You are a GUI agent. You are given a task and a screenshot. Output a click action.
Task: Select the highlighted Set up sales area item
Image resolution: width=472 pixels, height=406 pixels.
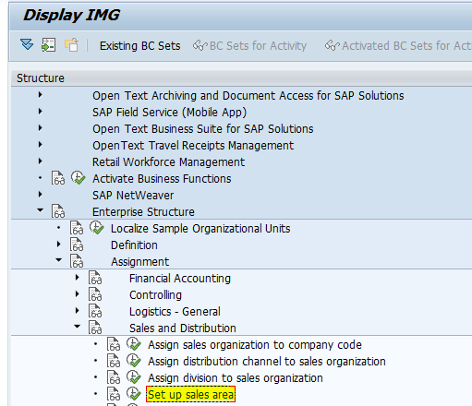(190, 394)
